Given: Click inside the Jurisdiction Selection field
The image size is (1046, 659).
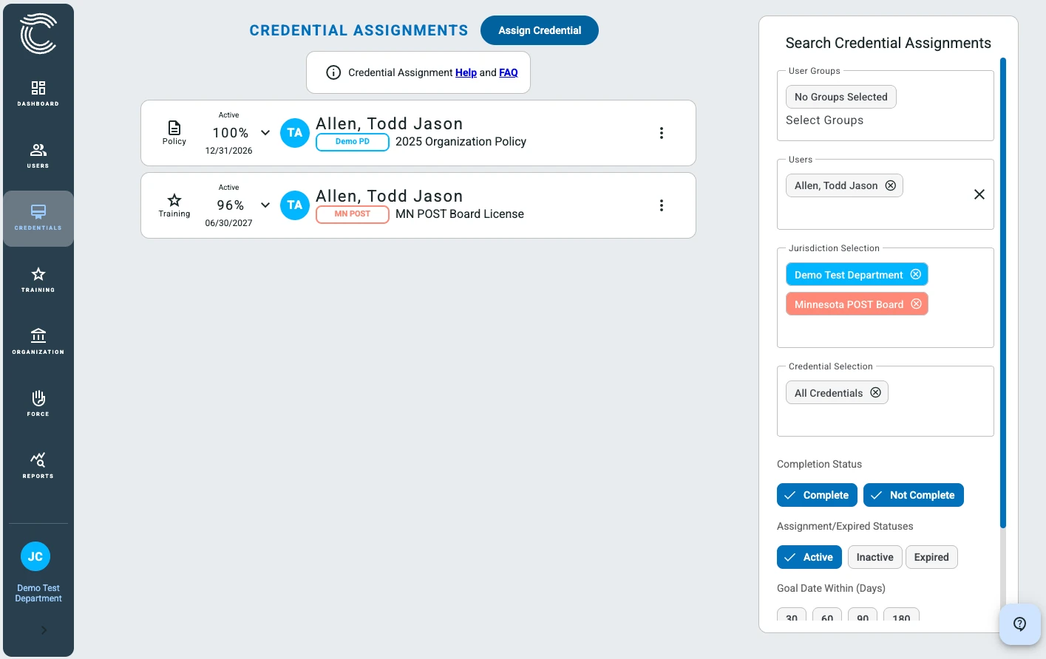Looking at the screenshot, I should [x=886, y=298].
